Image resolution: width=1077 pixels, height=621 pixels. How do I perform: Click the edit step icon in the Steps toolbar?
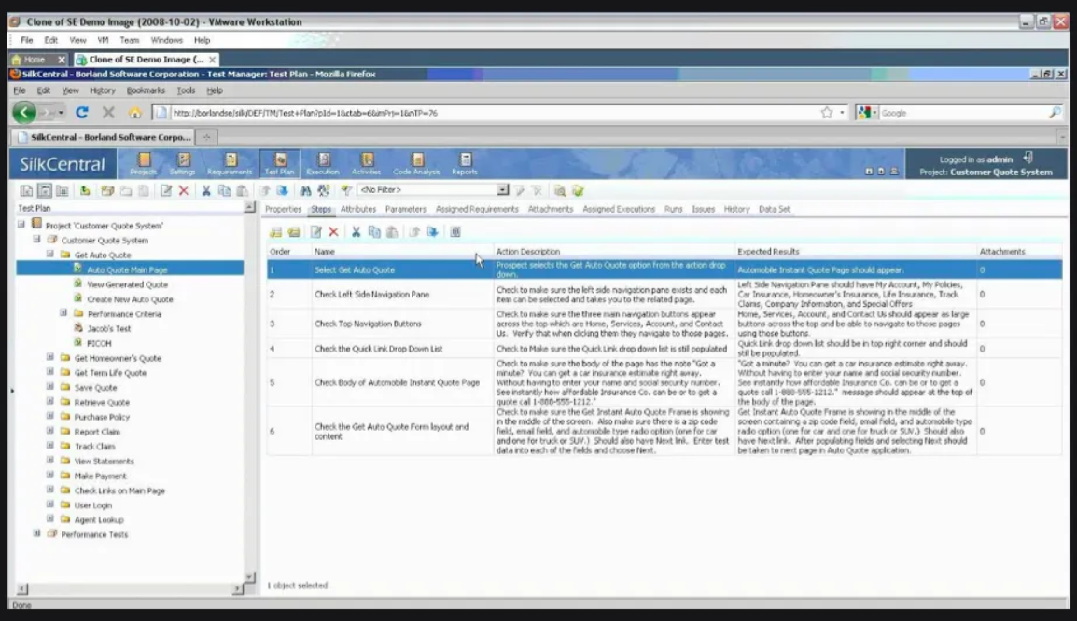[x=315, y=232]
